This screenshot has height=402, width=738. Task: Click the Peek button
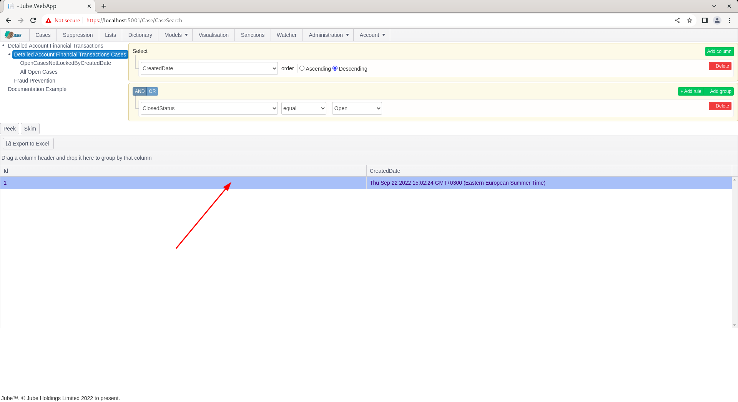tap(10, 129)
